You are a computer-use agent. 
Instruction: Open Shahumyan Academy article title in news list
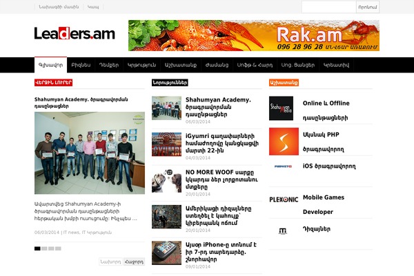click(x=218, y=107)
